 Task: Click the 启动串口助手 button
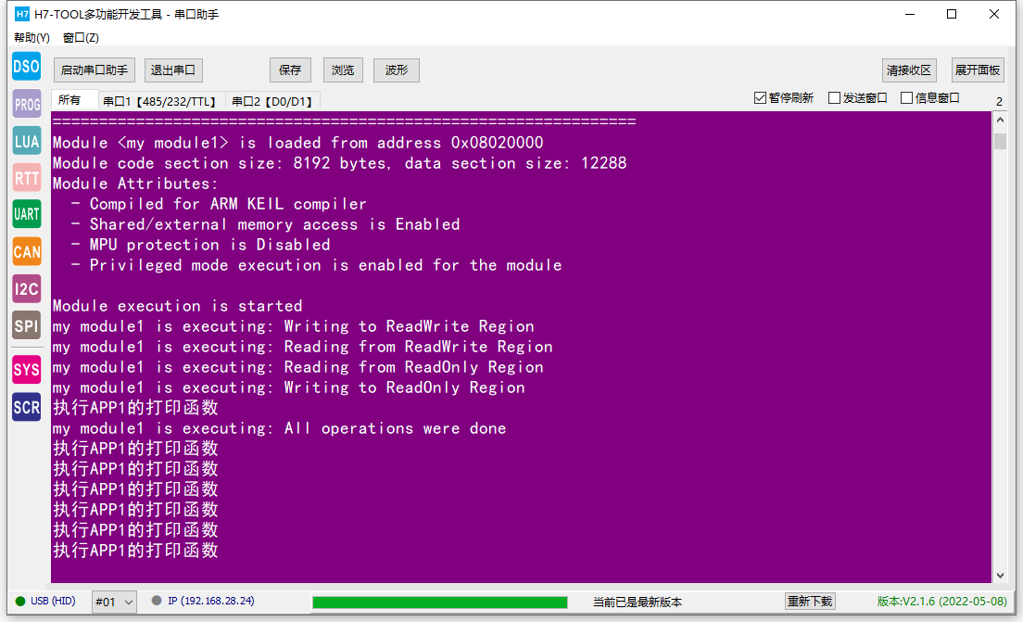95,70
